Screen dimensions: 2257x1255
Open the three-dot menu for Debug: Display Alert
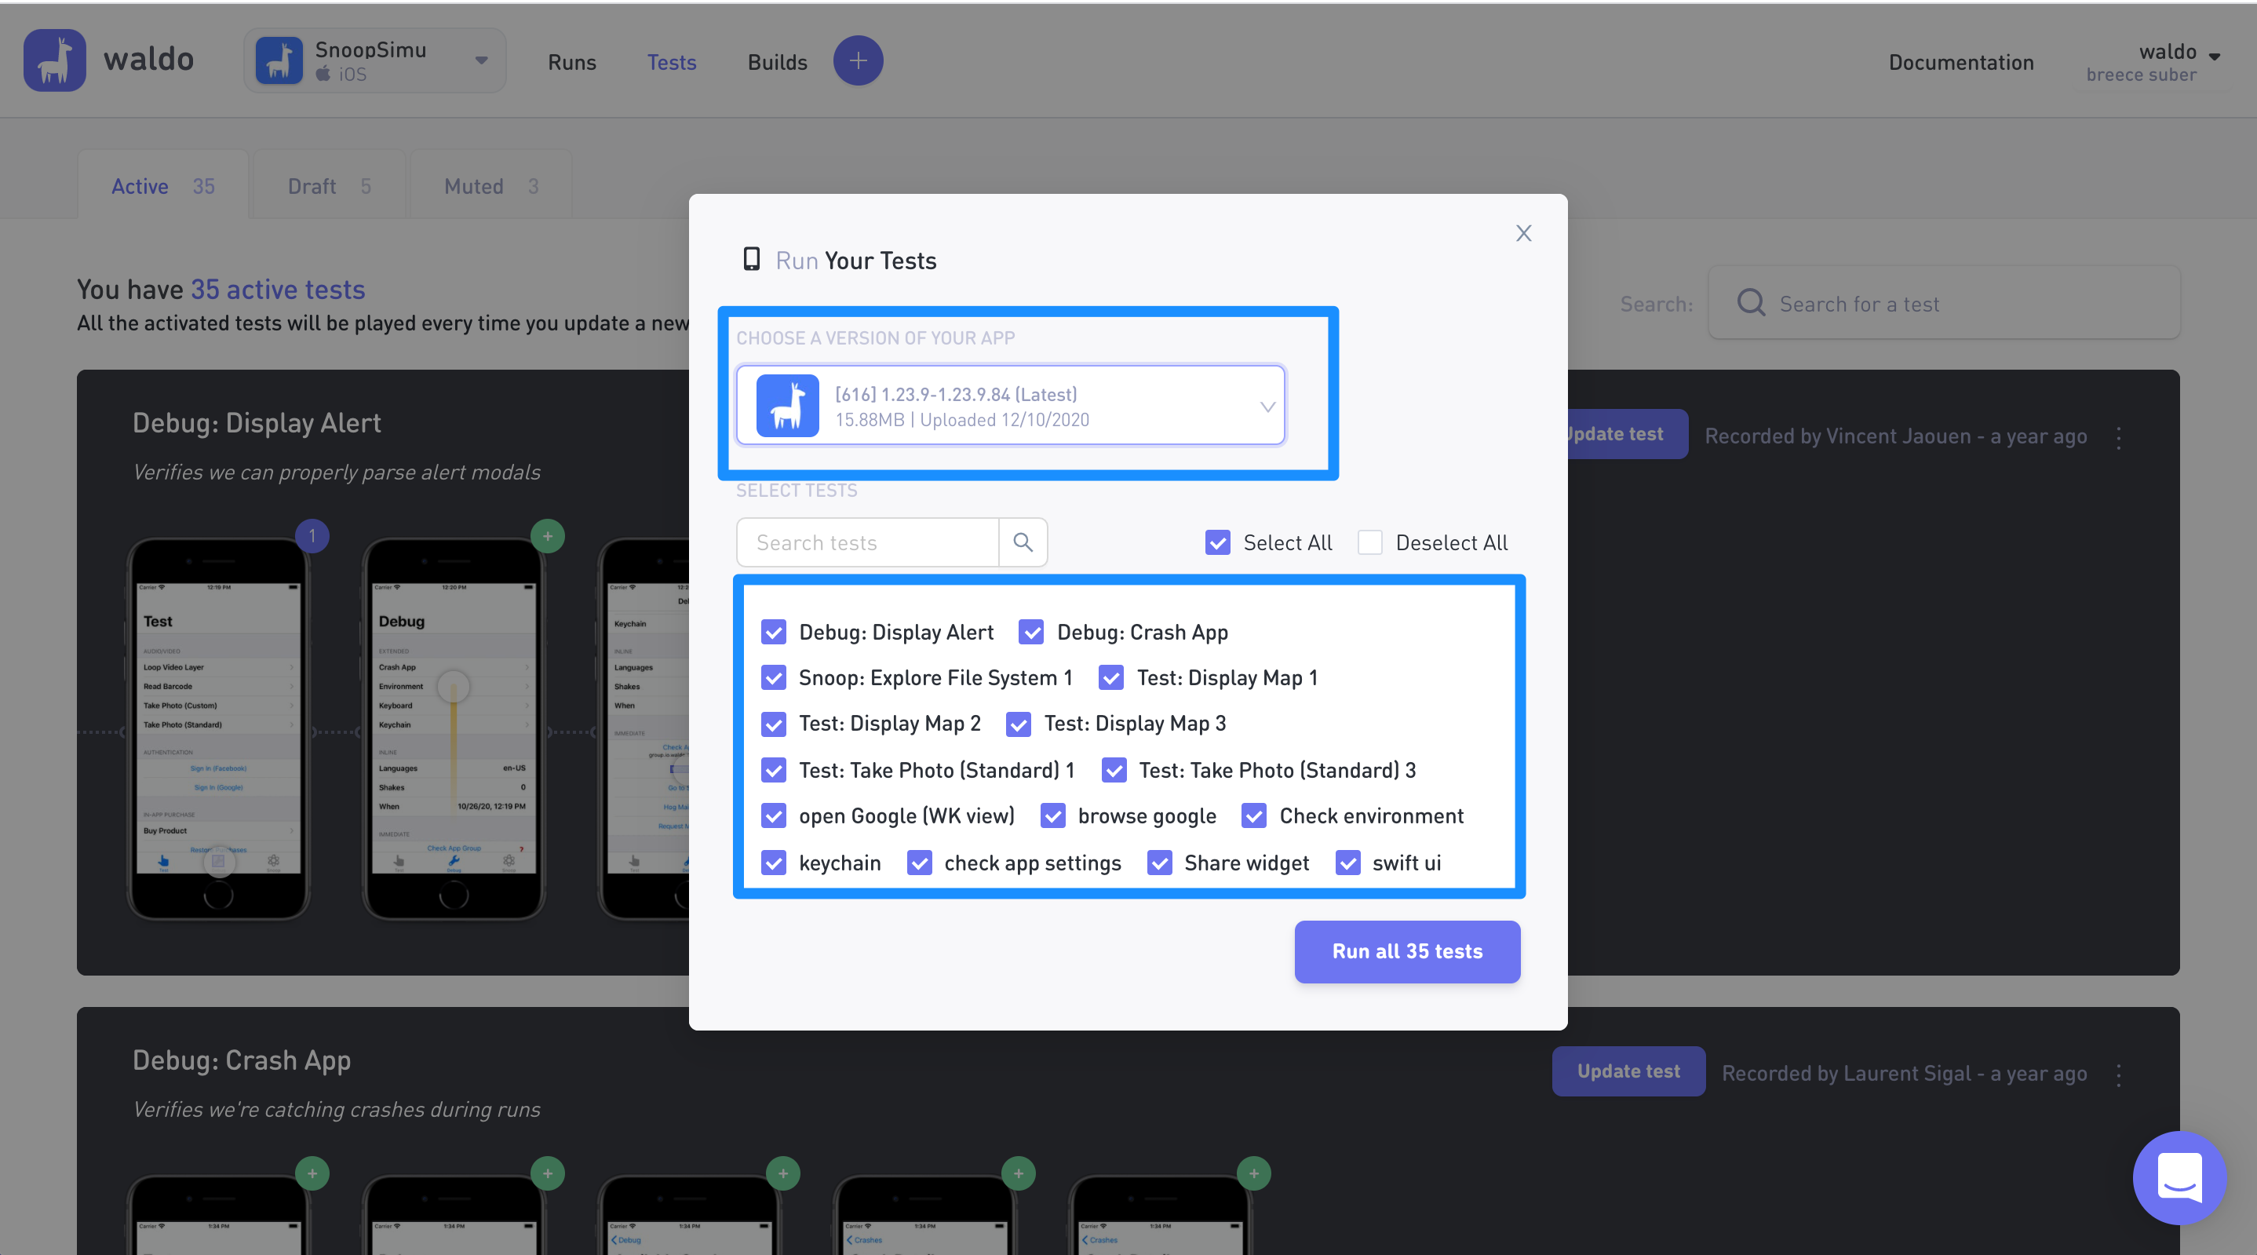point(2119,437)
